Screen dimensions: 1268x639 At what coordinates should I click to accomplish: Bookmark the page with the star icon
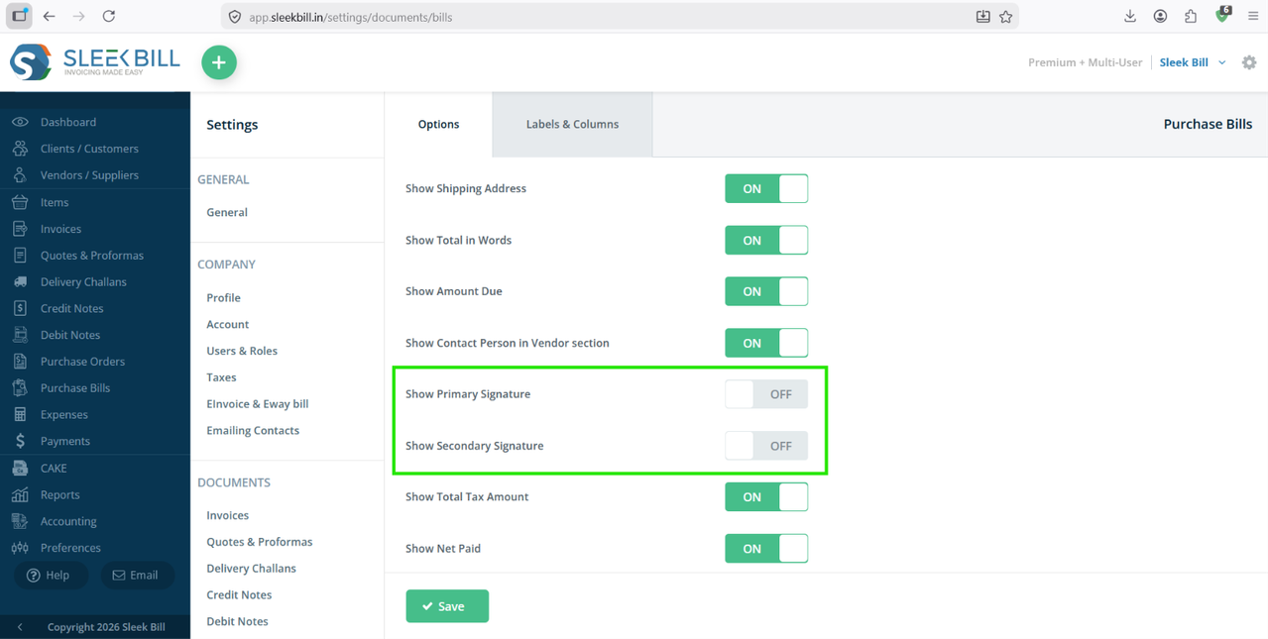1006,16
